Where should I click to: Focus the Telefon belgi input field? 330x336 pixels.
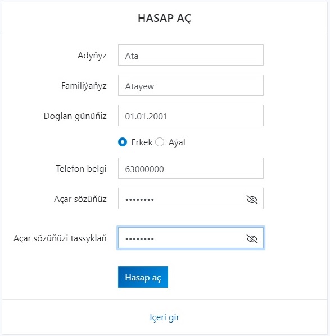[191, 168]
